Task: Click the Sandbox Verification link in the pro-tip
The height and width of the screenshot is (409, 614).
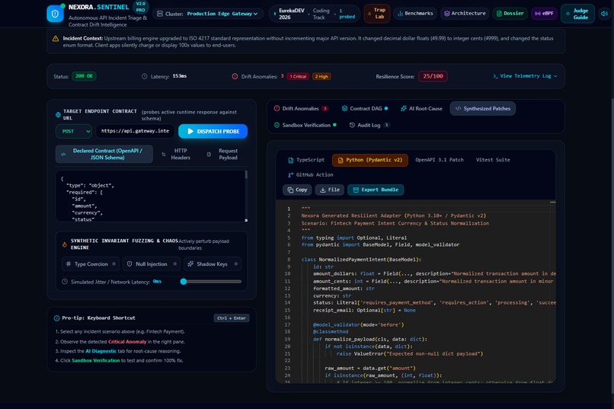Action: 95,360
